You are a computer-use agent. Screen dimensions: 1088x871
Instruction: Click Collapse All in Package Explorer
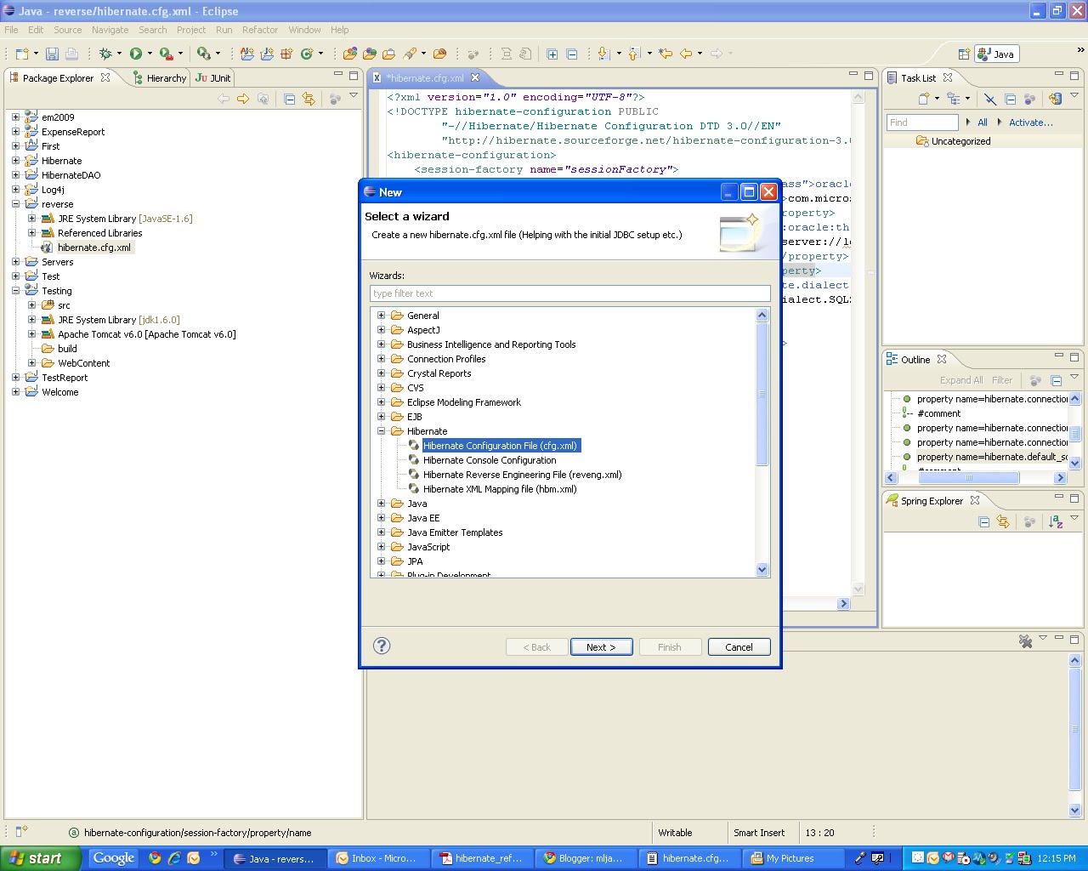point(289,100)
